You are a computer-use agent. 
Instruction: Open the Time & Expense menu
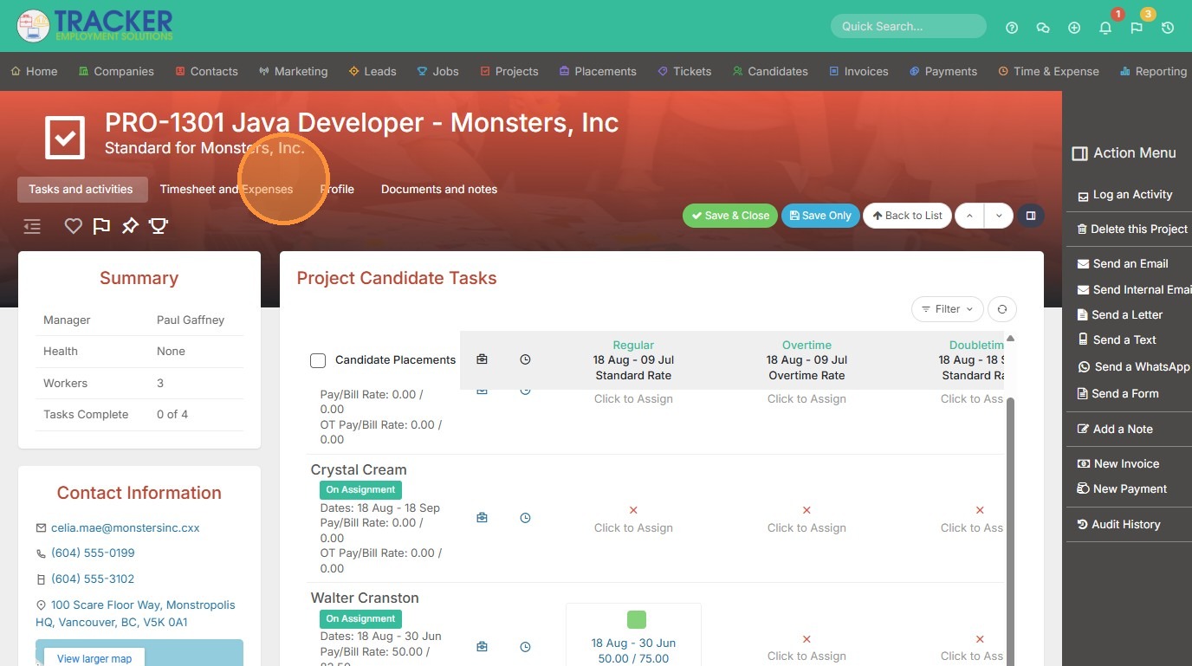point(1048,72)
